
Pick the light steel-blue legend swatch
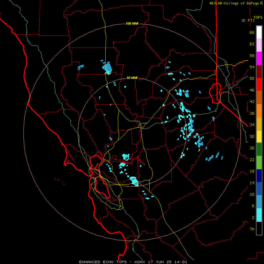tap(259, 202)
